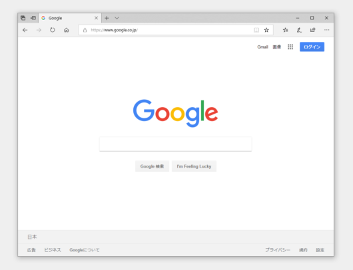The height and width of the screenshot is (270, 353).
Task: Click the I'm Feeling Lucky button
Action: point(194,166)
